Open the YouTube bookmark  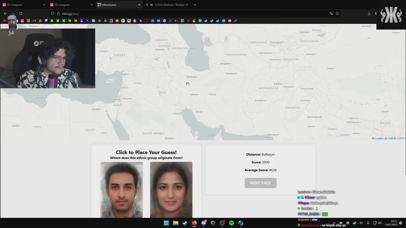(x=4, y=21)
